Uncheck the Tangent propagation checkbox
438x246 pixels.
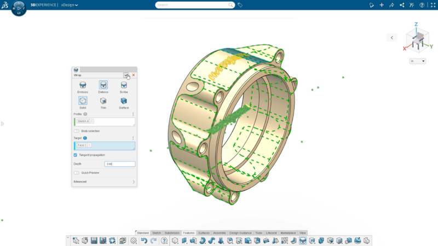click(x=76, y=155)
